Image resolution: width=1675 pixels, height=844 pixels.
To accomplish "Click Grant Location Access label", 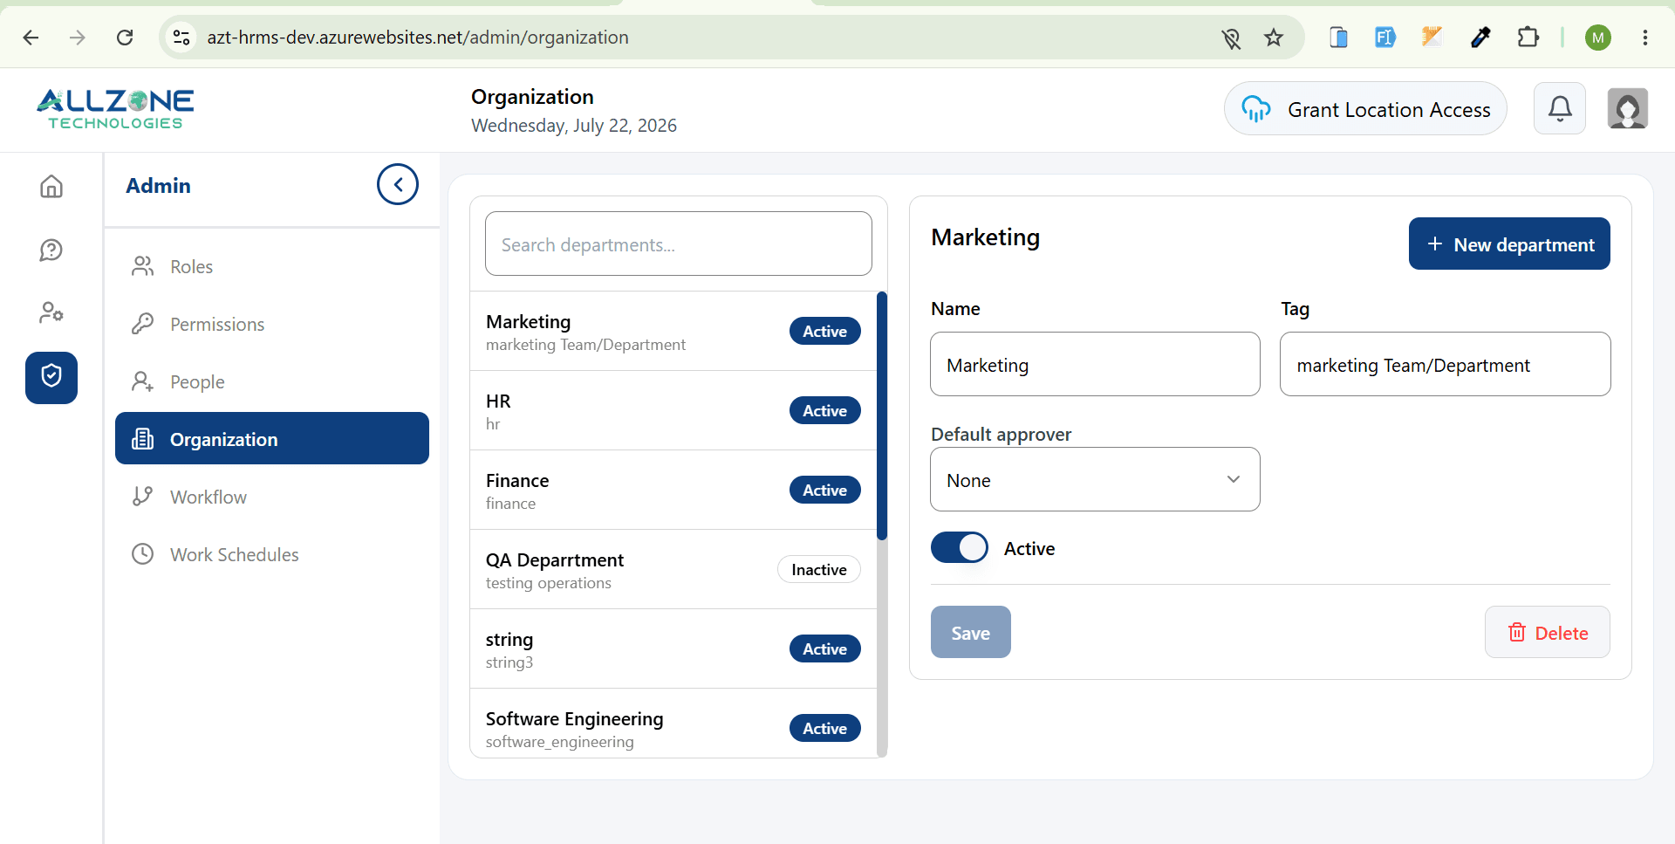I will pyautogui.click(x=1389, y=110).
